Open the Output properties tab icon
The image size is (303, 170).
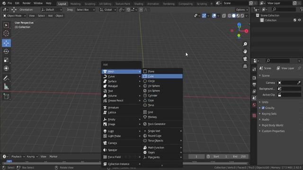[x=254, y=85]
